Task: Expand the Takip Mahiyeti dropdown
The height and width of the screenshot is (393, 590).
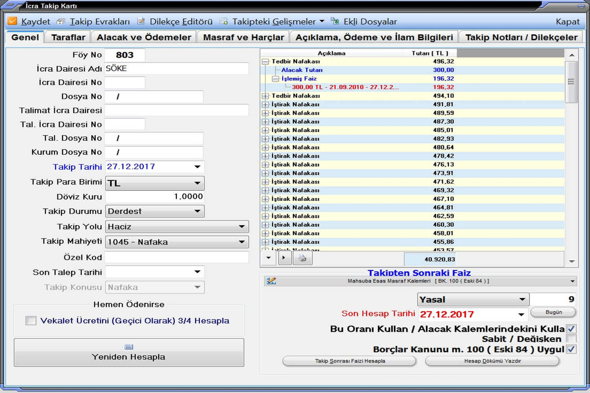Action: pos(242,242)
